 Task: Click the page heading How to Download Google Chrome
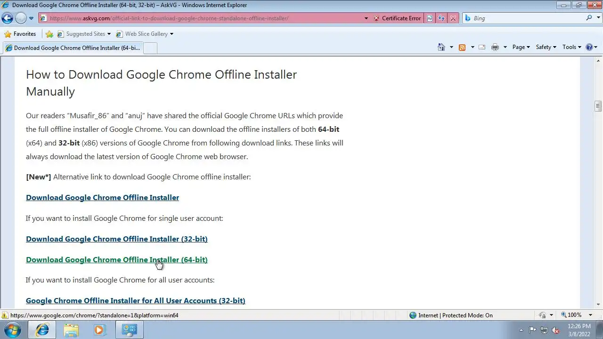click(x=161, y=83)
